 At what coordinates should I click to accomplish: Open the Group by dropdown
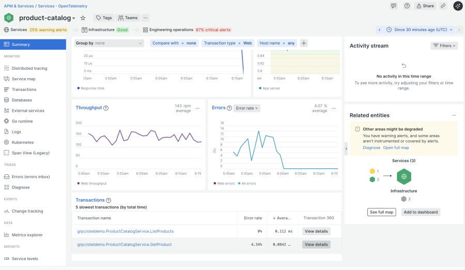[109, 43]
